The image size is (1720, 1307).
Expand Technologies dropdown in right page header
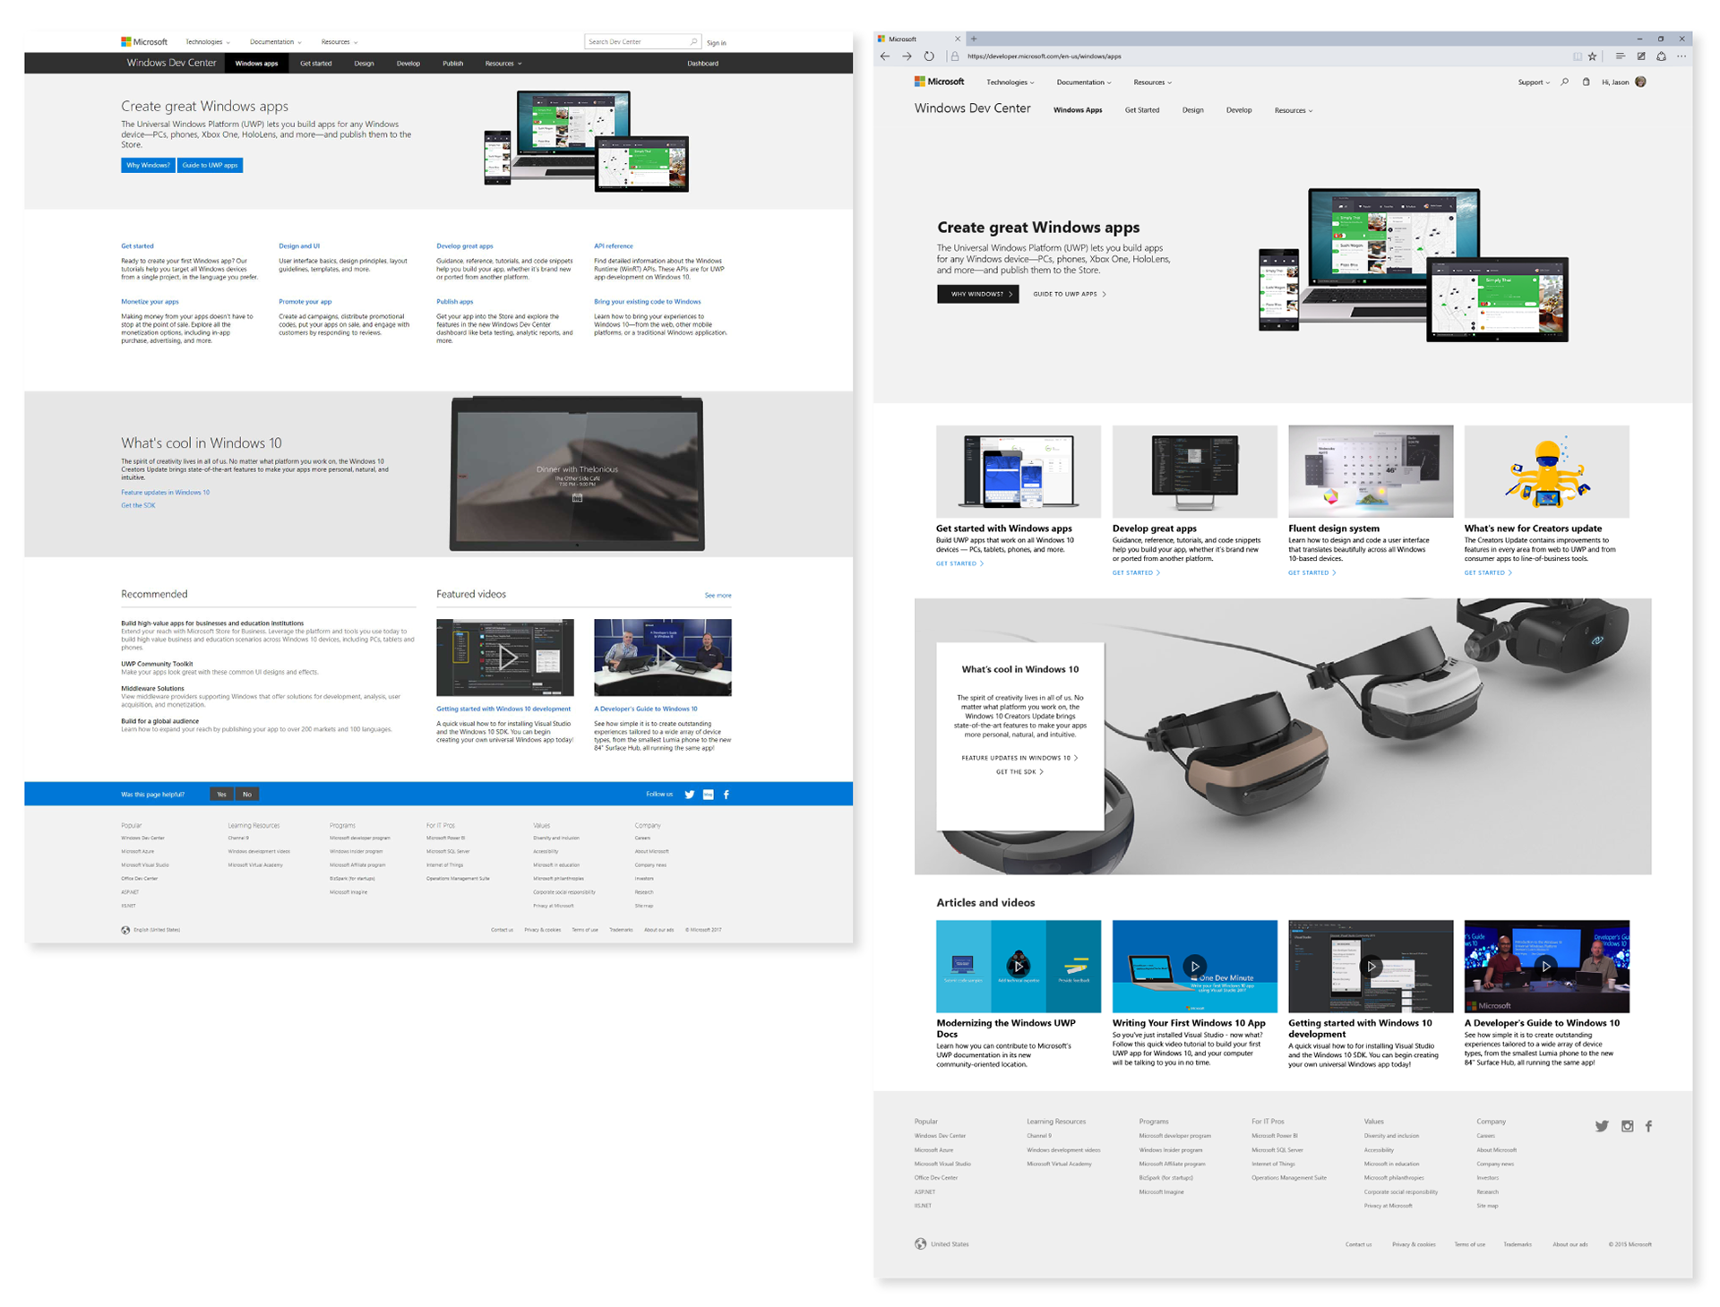[1010, 82]
